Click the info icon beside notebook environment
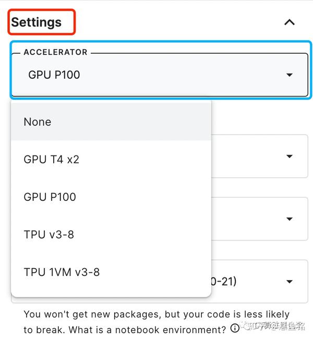 [235, 329]
